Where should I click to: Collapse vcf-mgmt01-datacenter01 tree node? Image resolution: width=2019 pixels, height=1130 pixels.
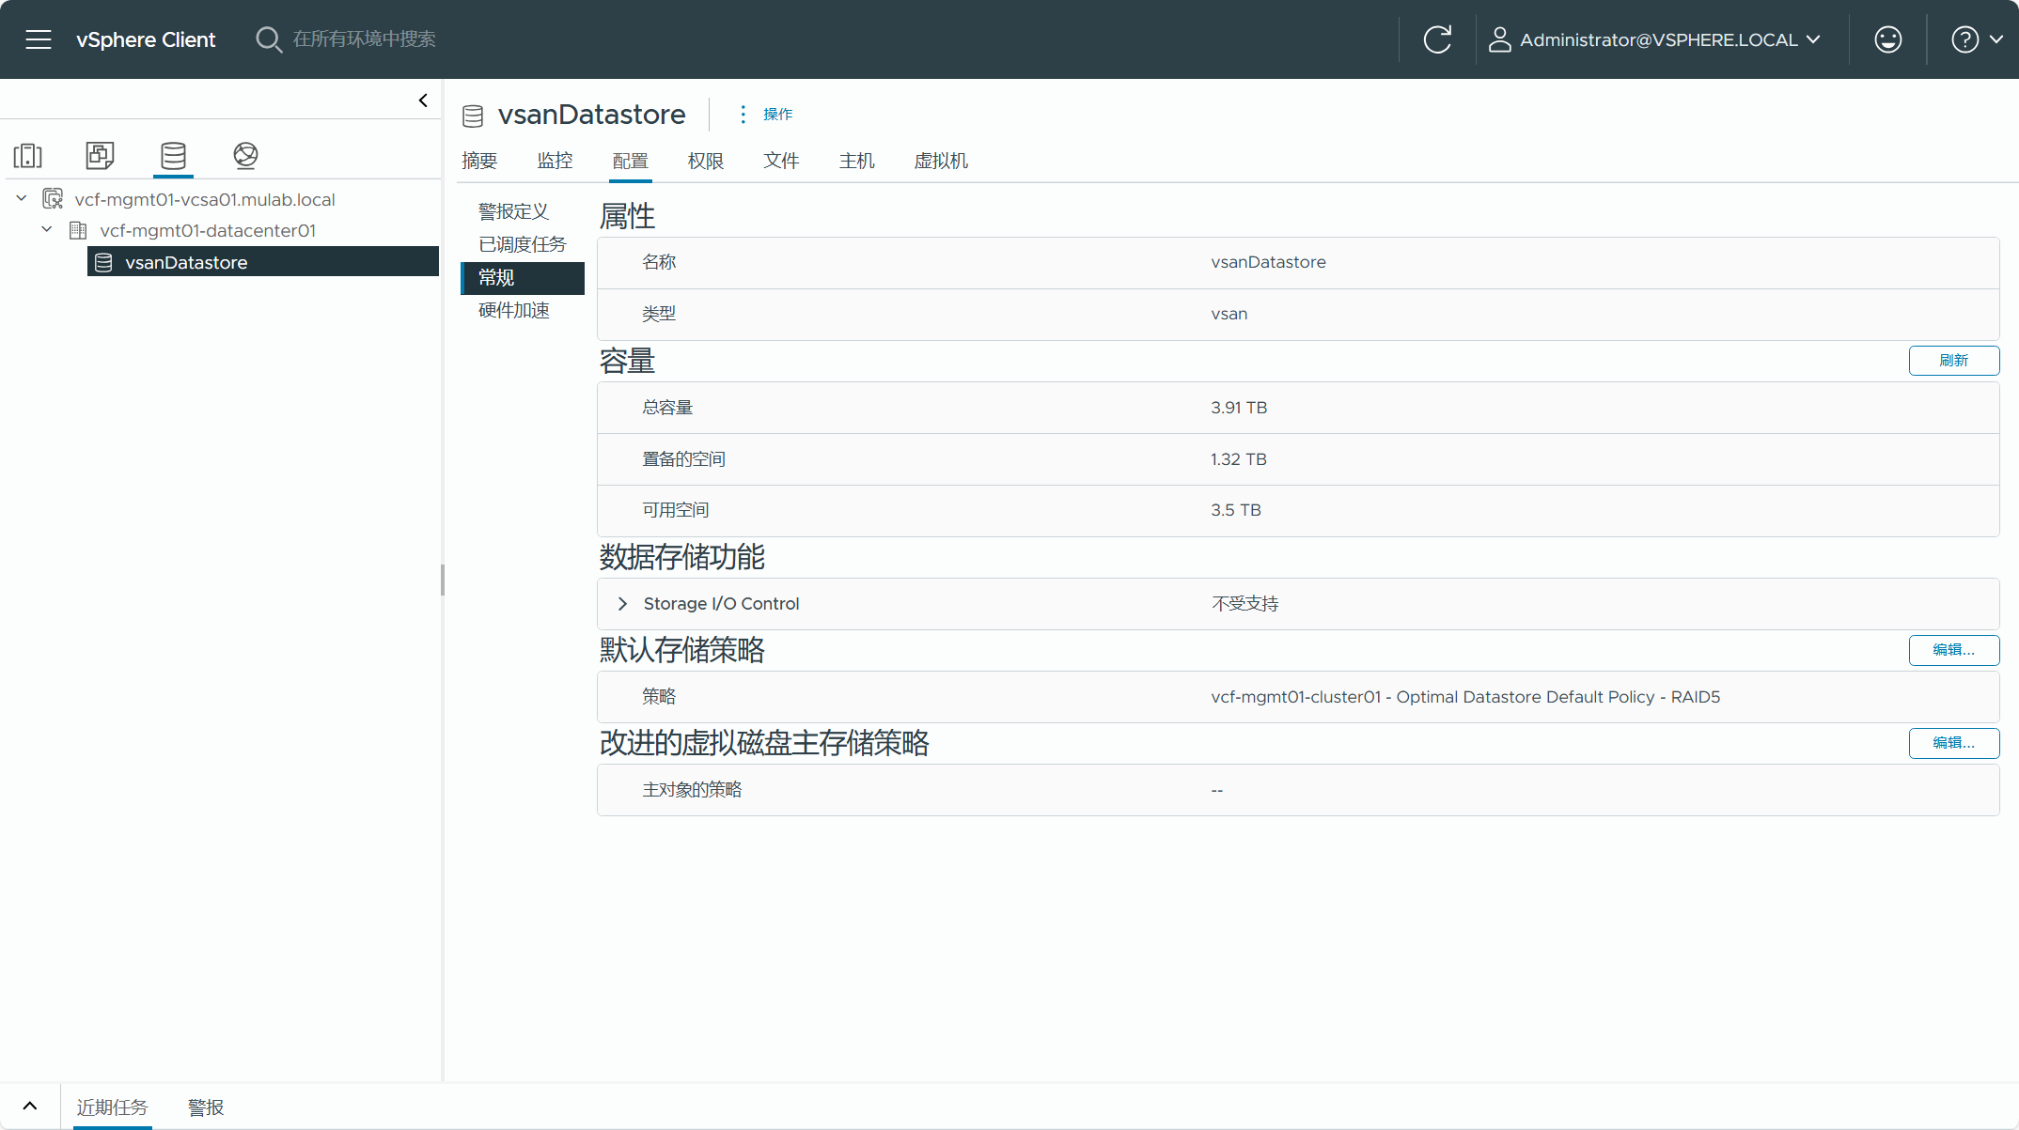pos(47,230)
